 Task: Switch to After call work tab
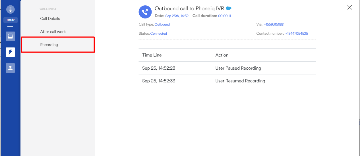[x=53, y=32]
